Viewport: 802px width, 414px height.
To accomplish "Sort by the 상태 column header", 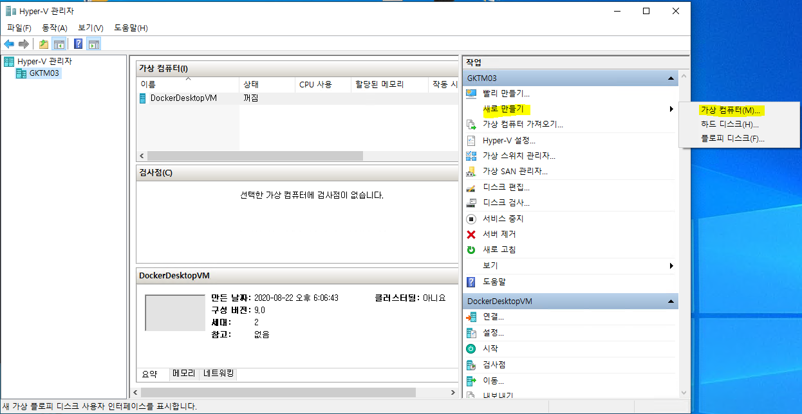I will coord(267,84).
